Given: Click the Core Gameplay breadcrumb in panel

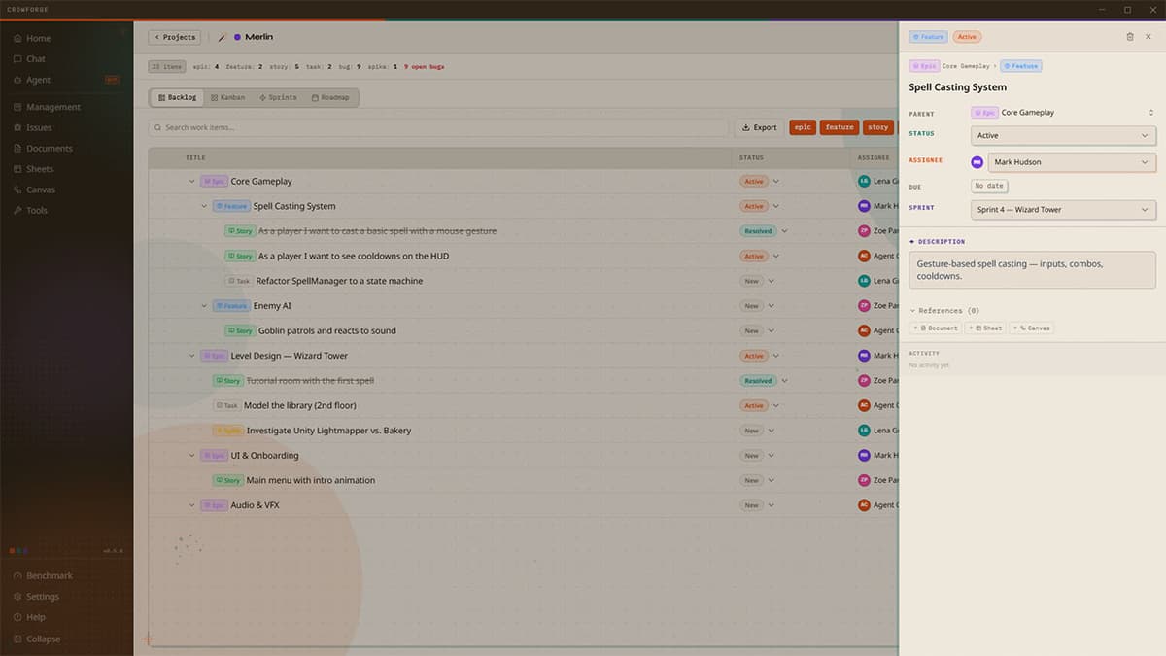Looking at the screenshot, I should click(966, 66).
